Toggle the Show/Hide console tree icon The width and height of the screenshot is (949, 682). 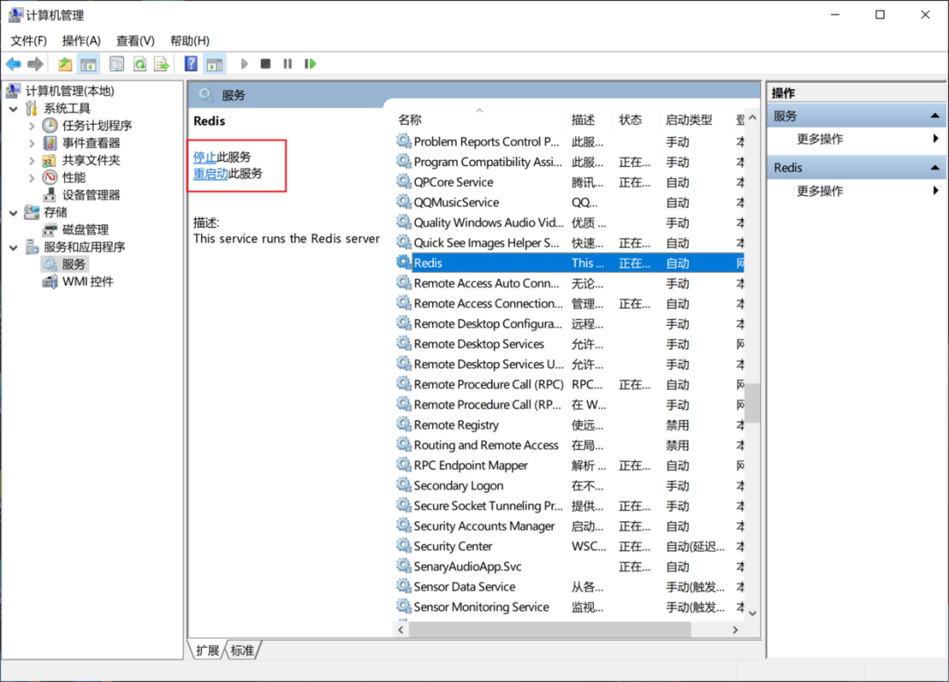coord(89,63)
